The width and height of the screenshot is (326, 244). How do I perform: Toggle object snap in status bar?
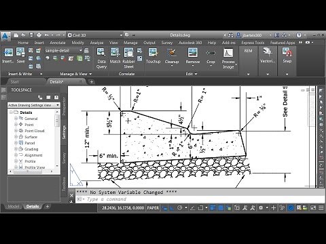tap(200, 207)
